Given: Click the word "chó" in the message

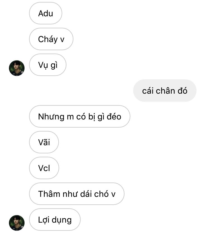Looking at the screenshot, I should (x=101, y=194).
